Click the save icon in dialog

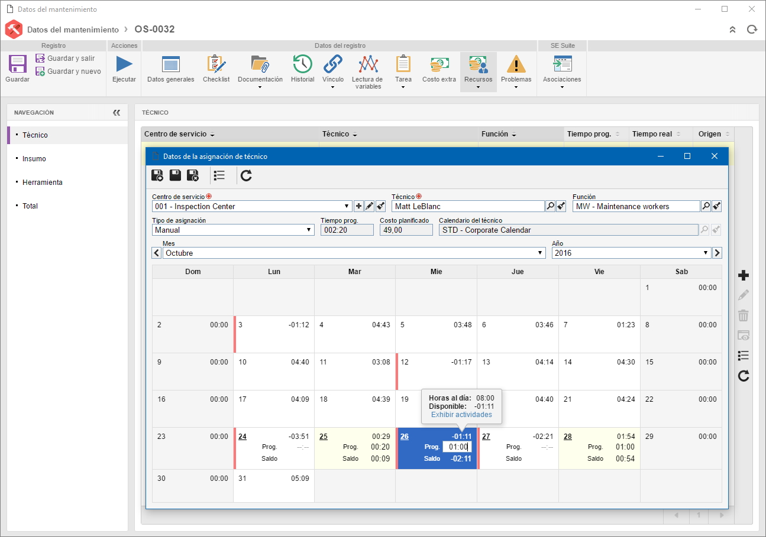pos(175,175)
